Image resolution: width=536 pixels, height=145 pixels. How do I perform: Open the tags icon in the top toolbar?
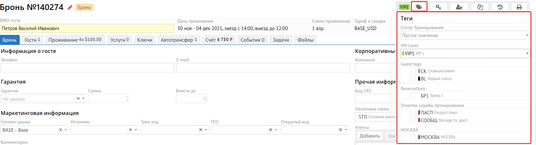click(x=419, y=7)
